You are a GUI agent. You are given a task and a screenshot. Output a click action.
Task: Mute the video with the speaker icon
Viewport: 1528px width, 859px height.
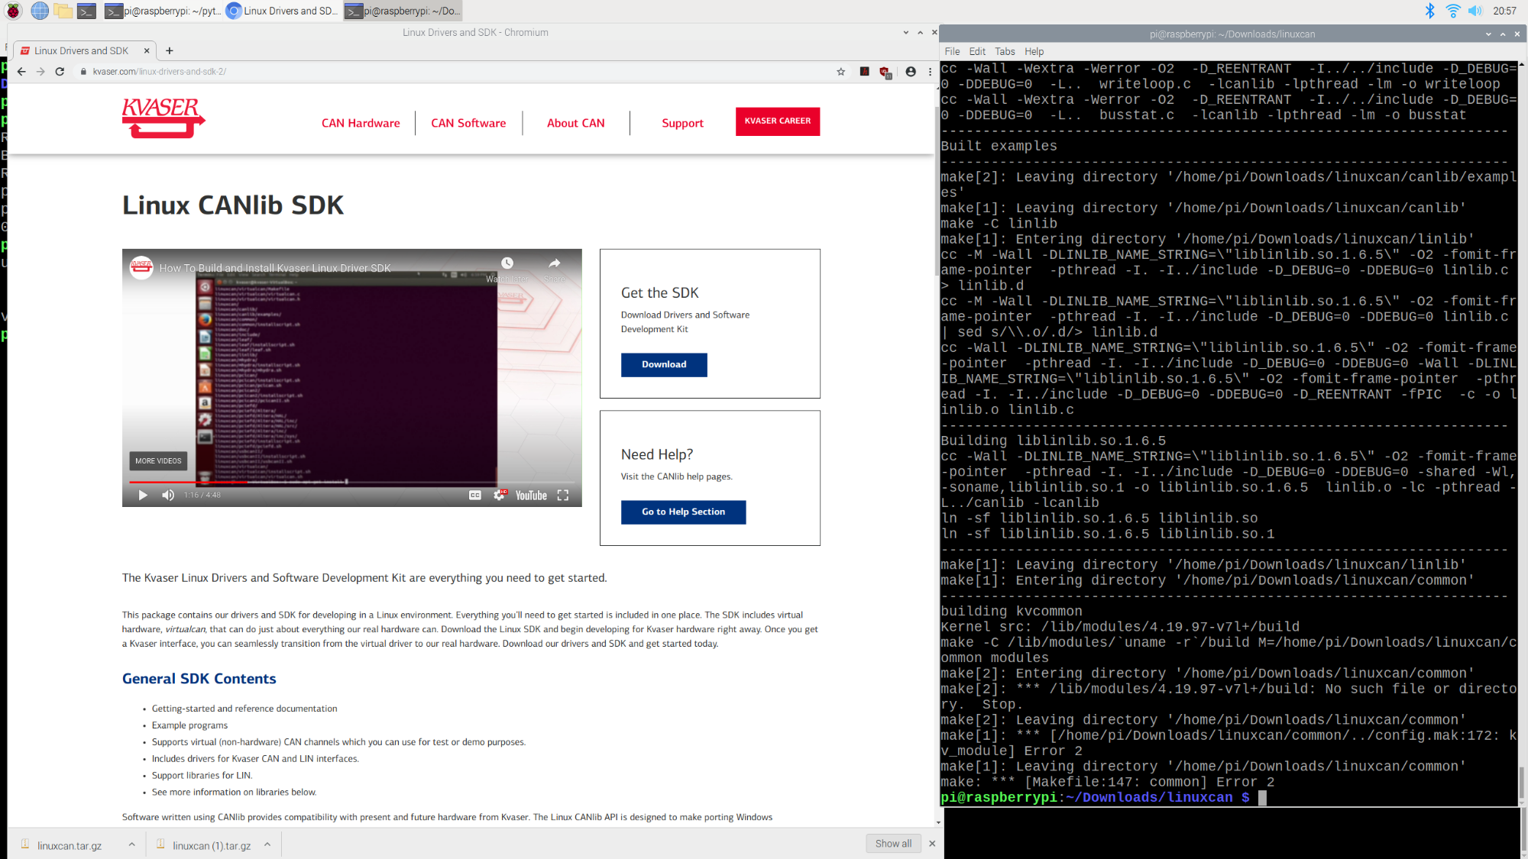[168, 495]
